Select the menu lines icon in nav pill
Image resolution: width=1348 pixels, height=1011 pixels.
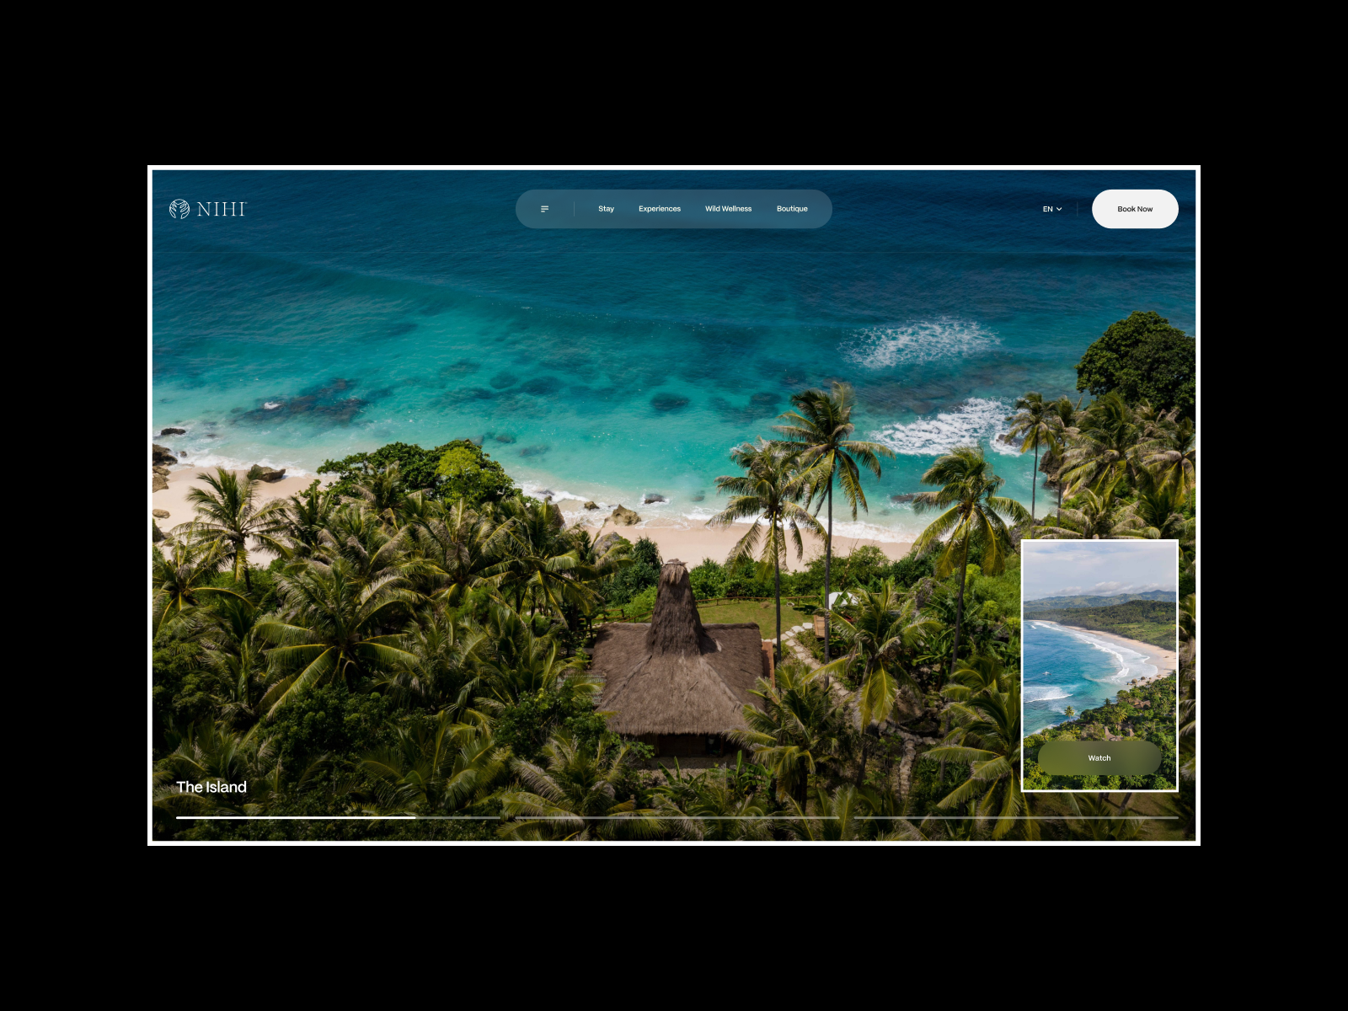[x=544, y=208]
